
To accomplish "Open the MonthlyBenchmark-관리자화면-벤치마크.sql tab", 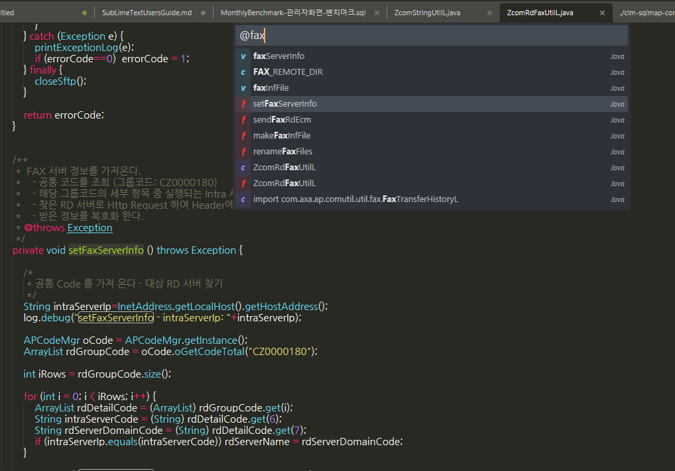I will point(293,13).
